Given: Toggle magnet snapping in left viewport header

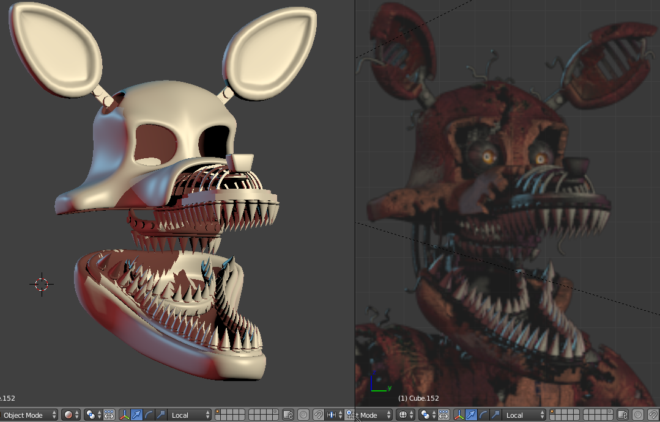Looking at the screenshot, I should click(319, 415).
